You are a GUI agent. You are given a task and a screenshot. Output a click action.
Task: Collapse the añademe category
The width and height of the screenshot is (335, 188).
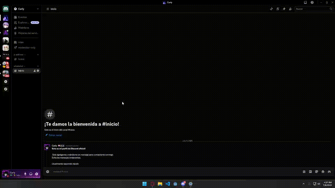coord(20,66)
